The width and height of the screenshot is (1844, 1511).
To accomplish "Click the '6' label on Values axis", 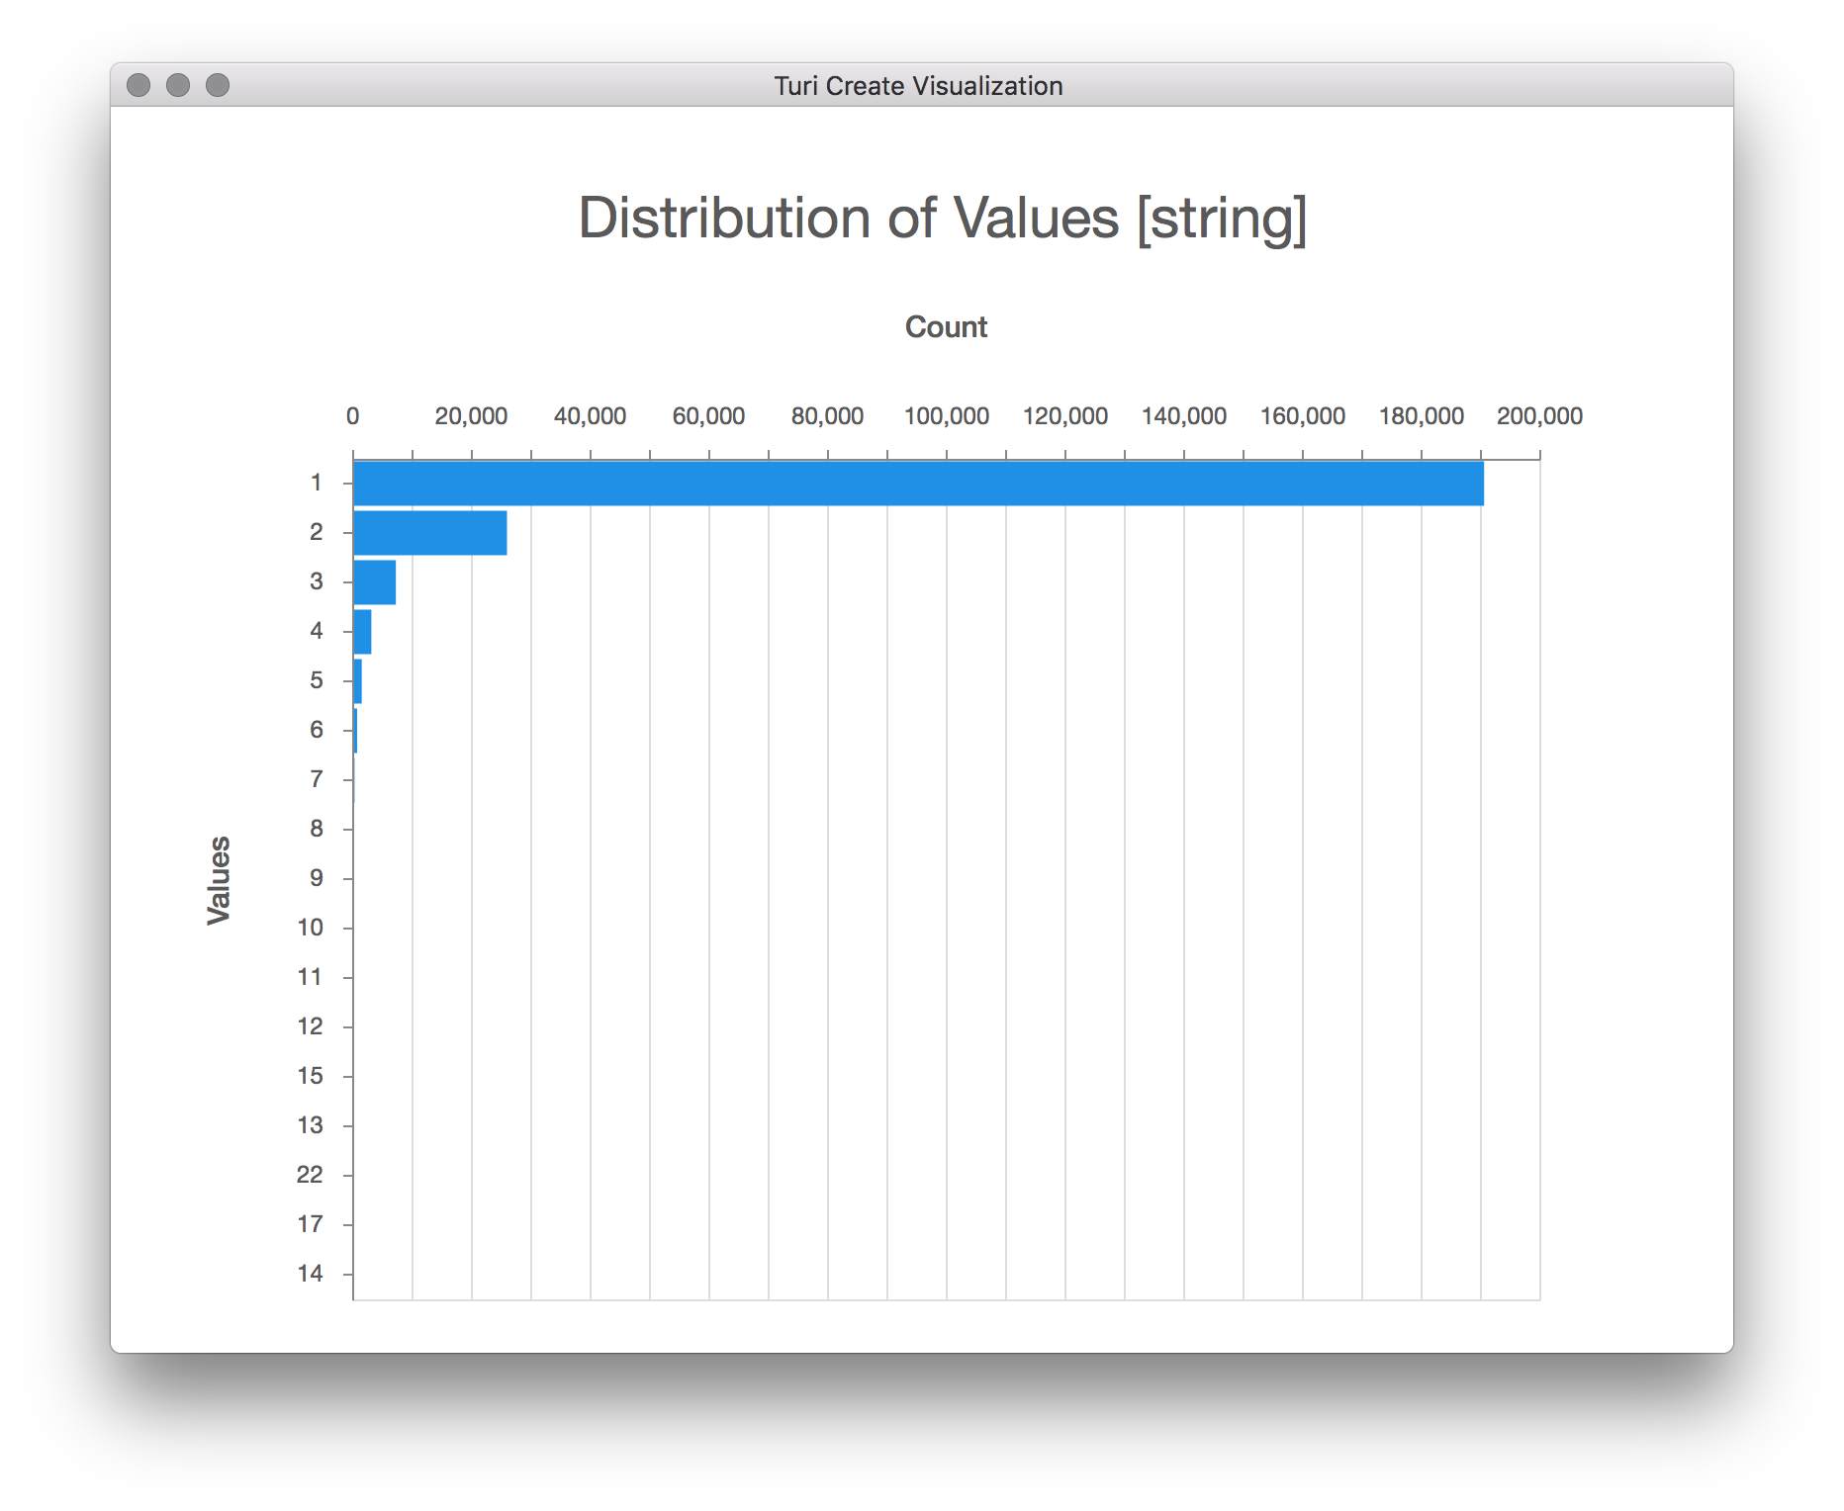I will (316, 730).
